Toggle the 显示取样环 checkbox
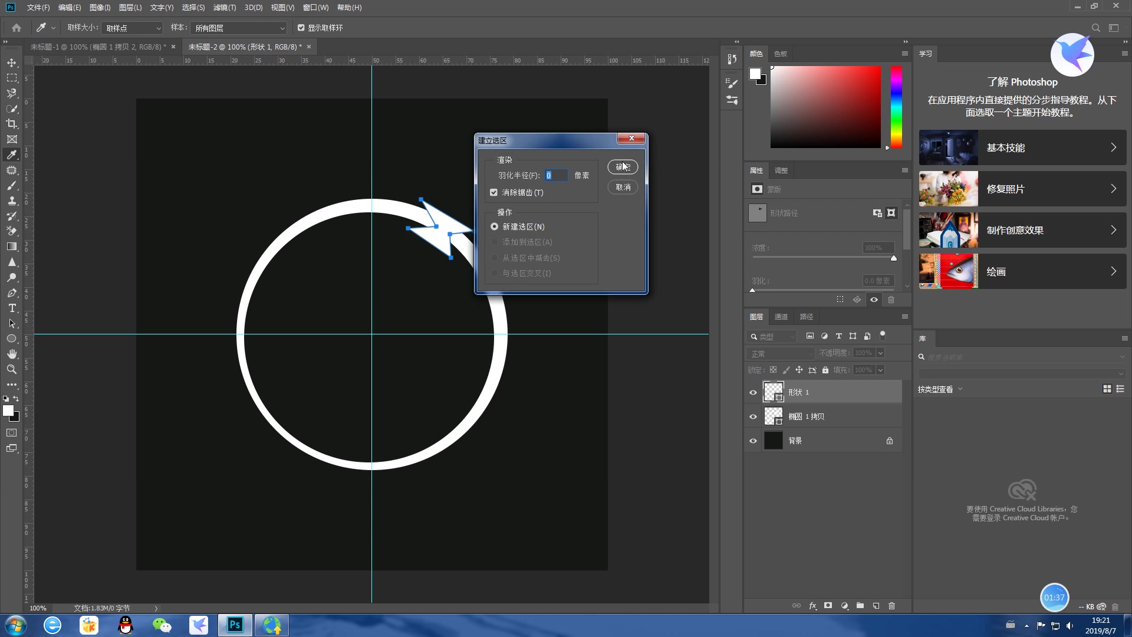This screenshot has height=637, width=1132. click(301, 28)
